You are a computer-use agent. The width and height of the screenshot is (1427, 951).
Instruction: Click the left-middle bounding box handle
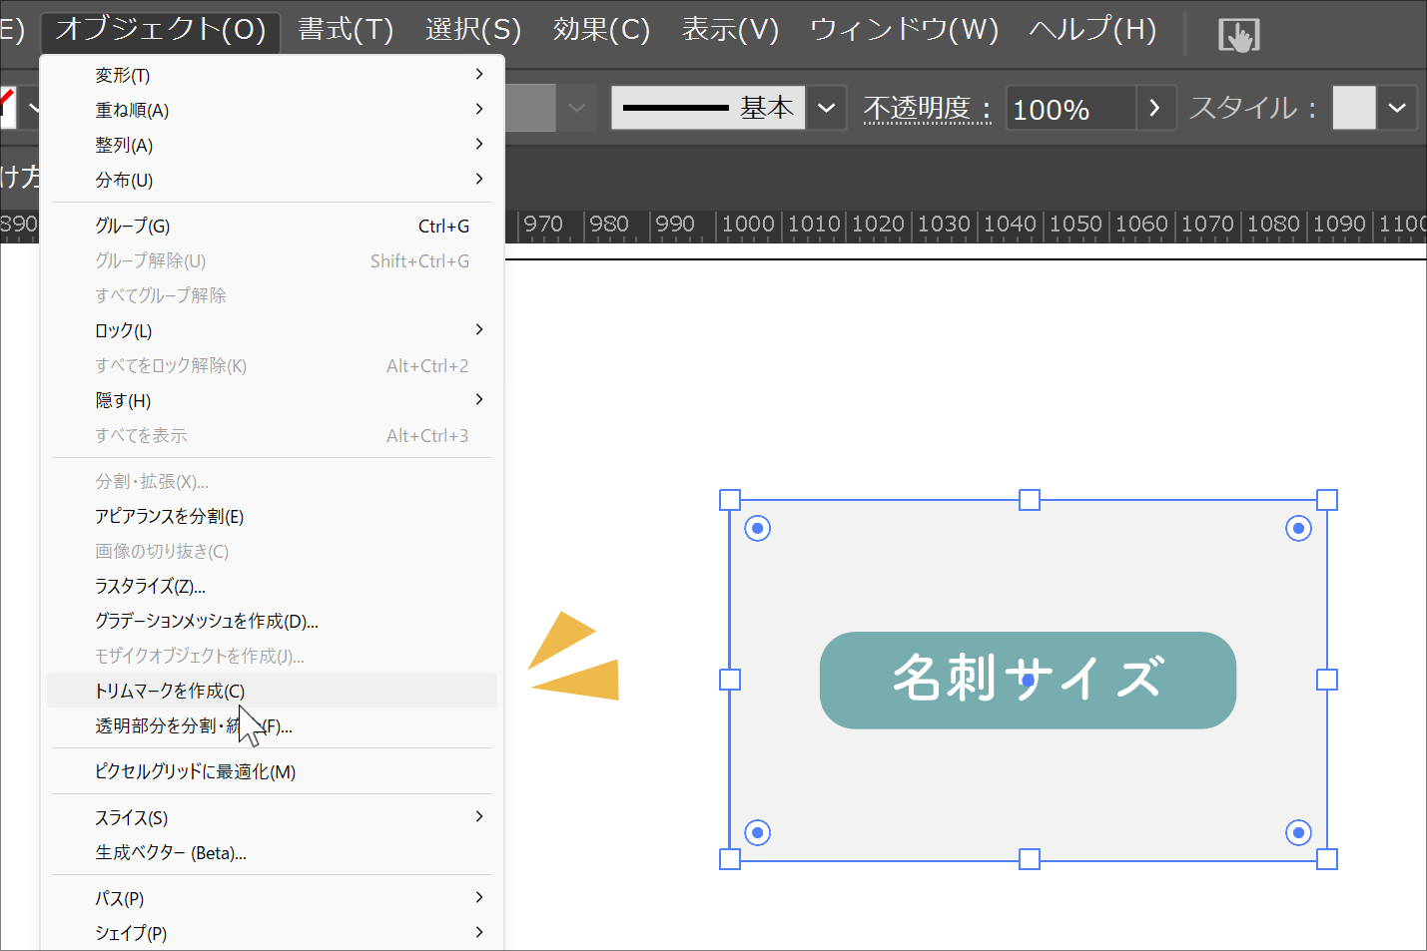[x=730, y=680]
